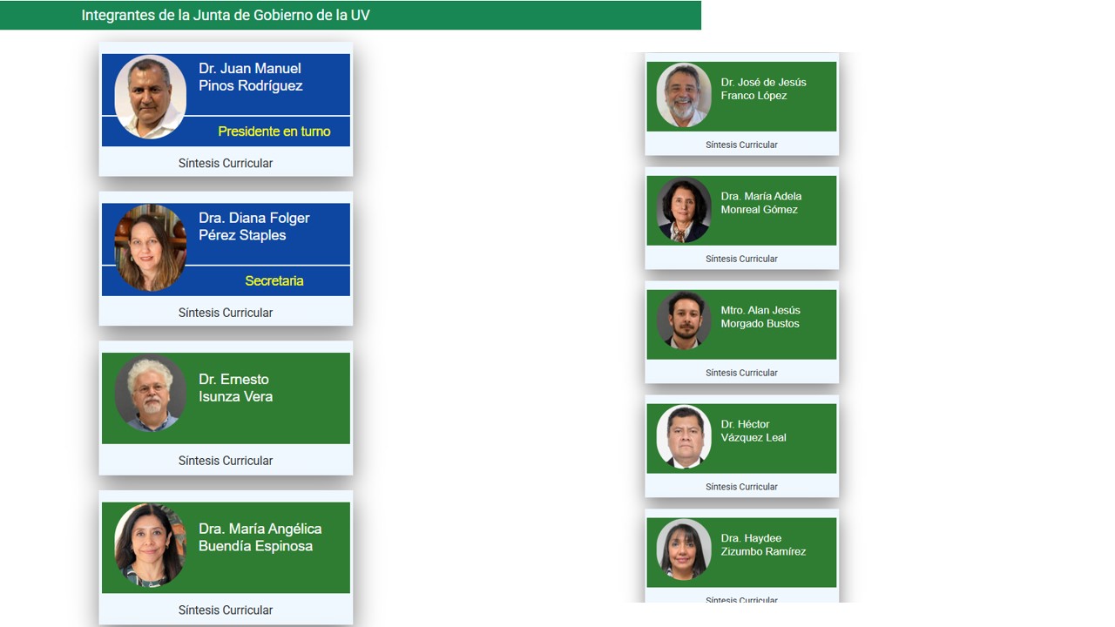Select the name text 'Dr. Héctor Vázquez Leal'
The height and width of the screenshot is (627, 1115).
[753, 431]
